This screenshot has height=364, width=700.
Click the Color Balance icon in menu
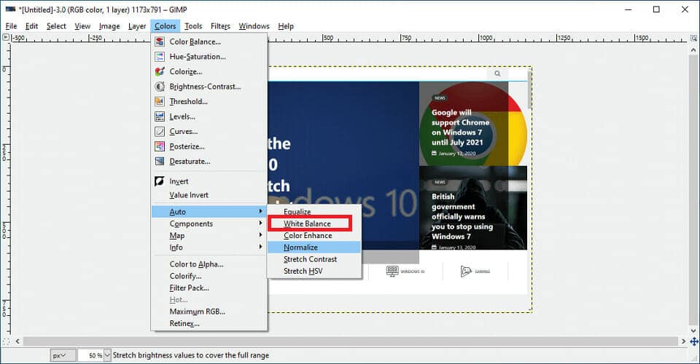(x=160, y=41)
